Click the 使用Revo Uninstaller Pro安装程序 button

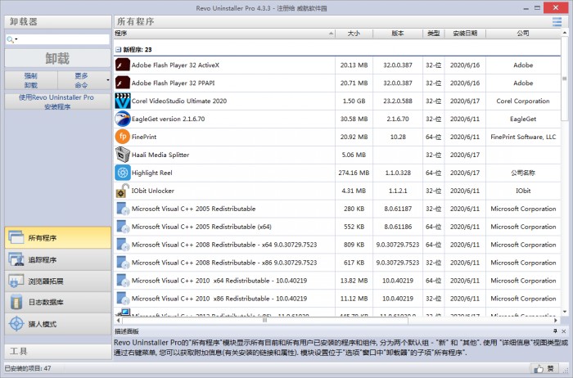click(56, 101)
